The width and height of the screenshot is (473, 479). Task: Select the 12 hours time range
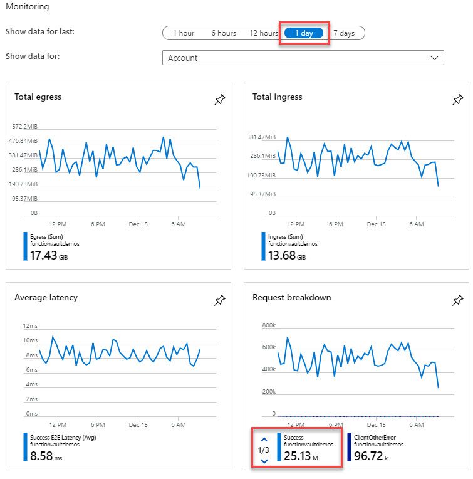(x=263, y=33)
